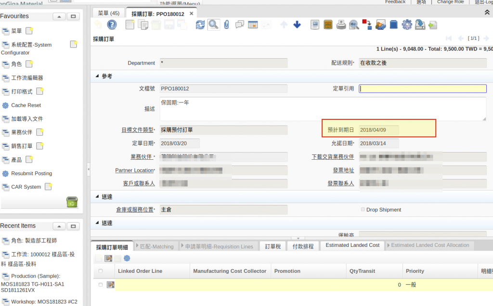Click the 預計到期日 date field

(379, 130)
